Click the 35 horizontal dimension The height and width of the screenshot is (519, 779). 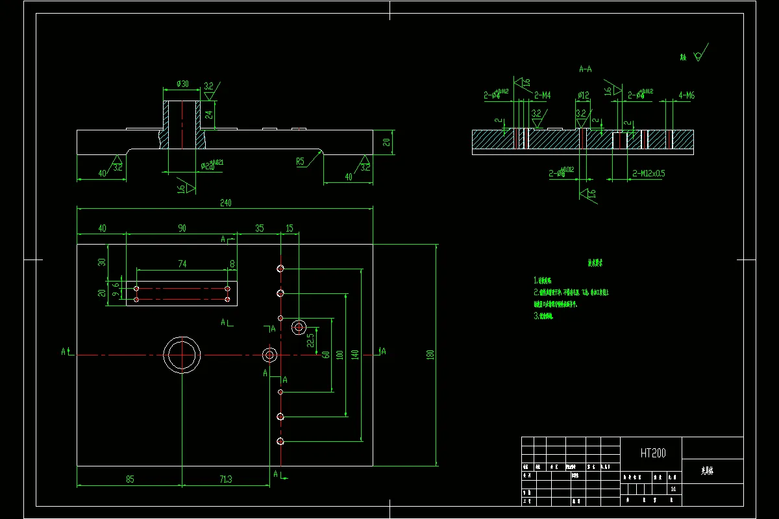pos(259,228)
